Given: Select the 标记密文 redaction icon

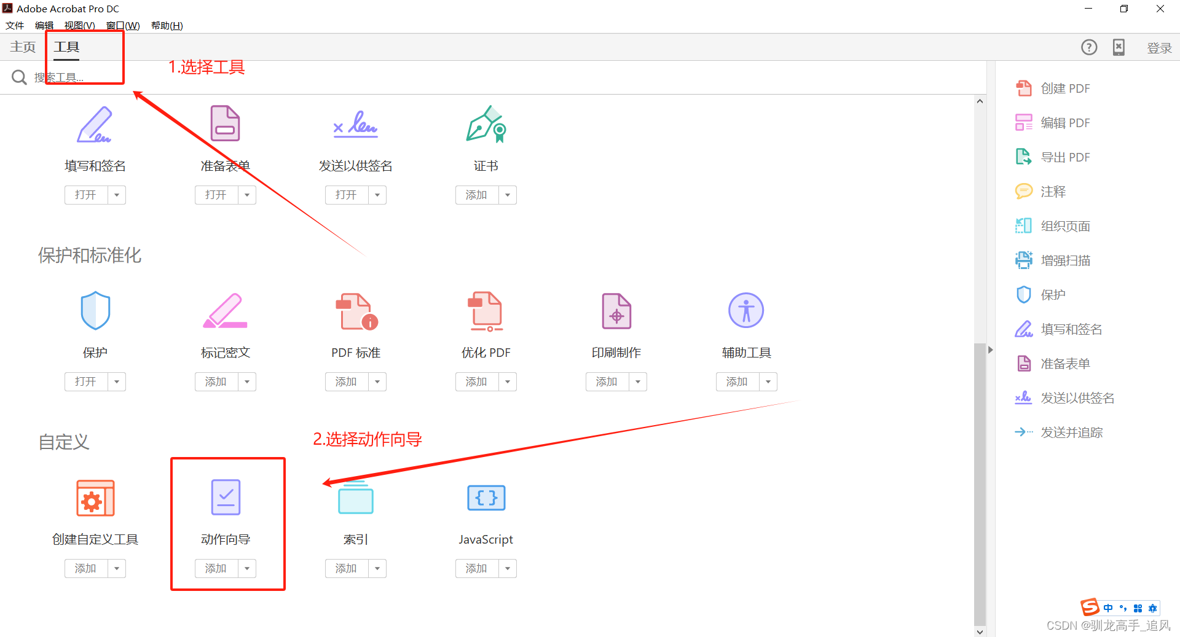Looking at the screenshot, I should (x=225, y=311).
